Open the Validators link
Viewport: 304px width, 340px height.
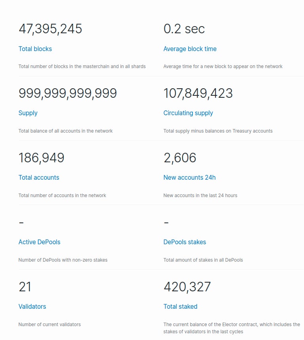click(x=32, y=306)
